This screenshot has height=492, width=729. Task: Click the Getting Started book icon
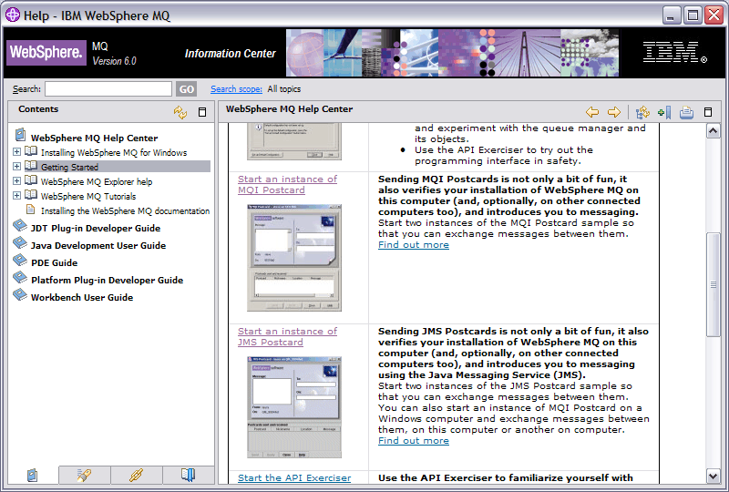pos(31,166)
